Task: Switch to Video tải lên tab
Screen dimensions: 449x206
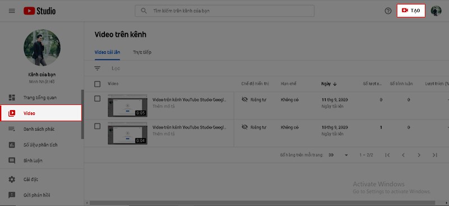Action: click(x=107, y=52)
